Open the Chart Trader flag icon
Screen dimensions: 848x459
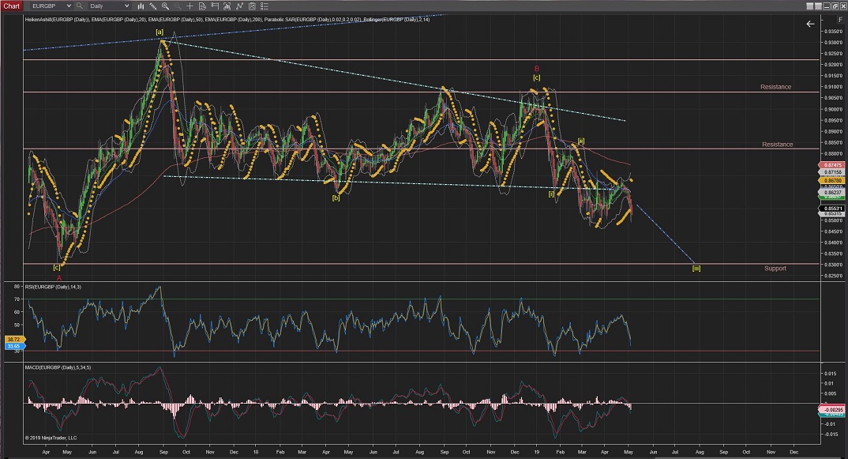[x=215, y=6]
